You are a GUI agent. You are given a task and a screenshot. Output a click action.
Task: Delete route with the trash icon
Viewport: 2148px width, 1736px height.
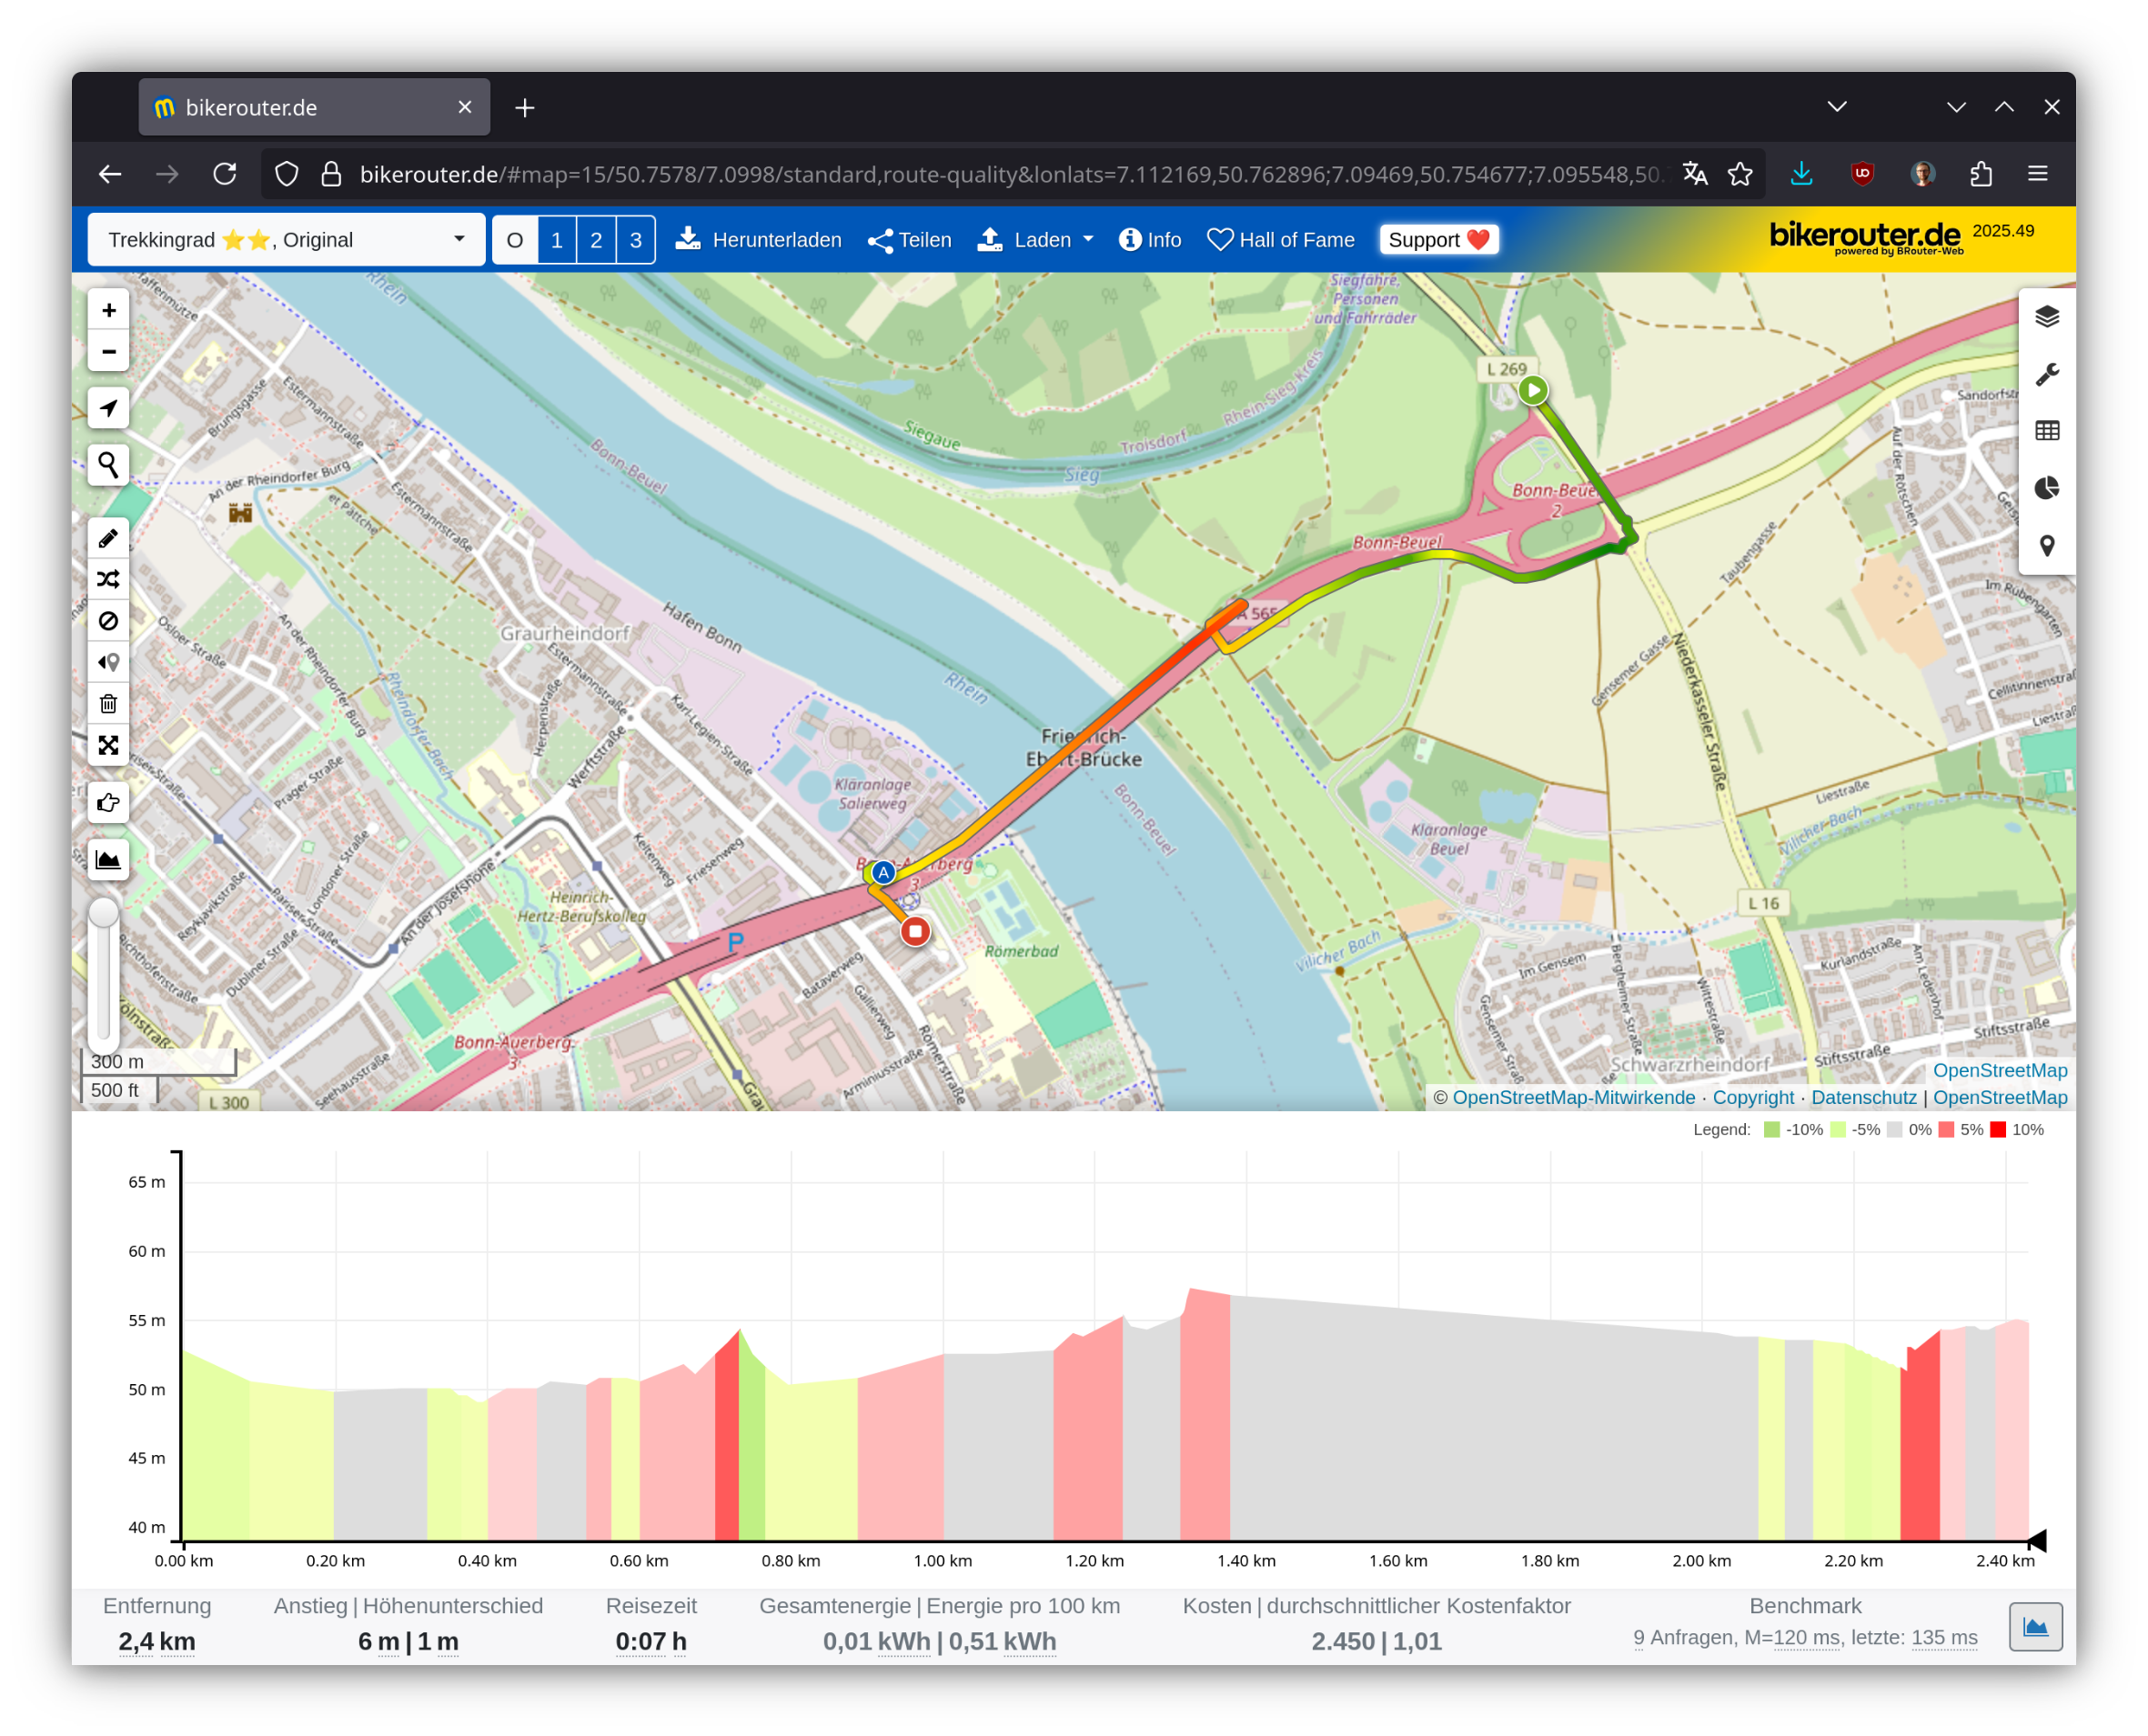pyautogui.click(x=108, y=704)
